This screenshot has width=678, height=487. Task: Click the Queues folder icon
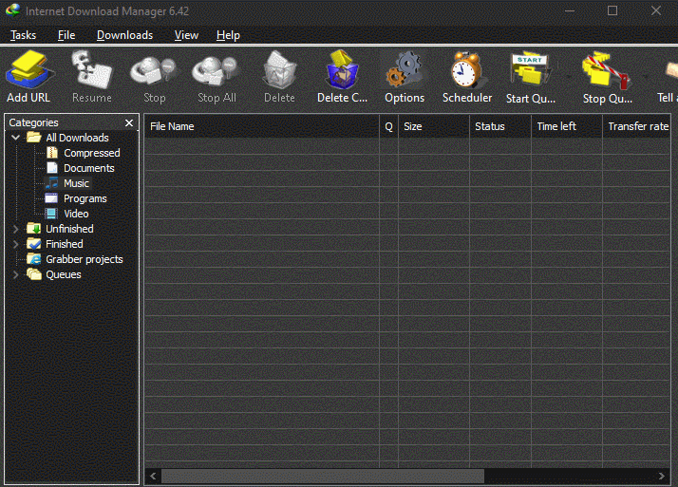tap(34, 274)
